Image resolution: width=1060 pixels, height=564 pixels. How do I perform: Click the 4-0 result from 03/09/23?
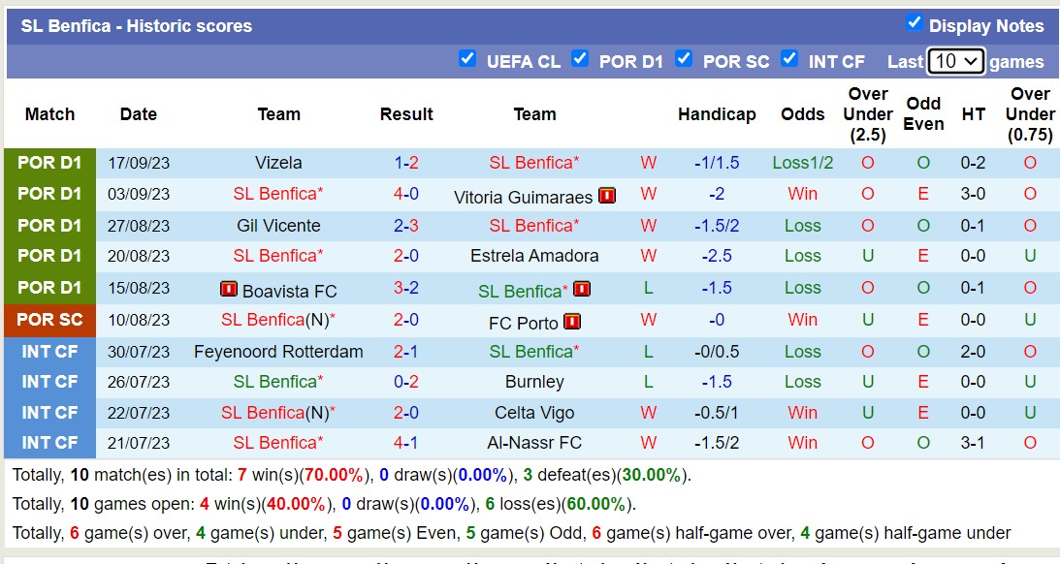406,194
